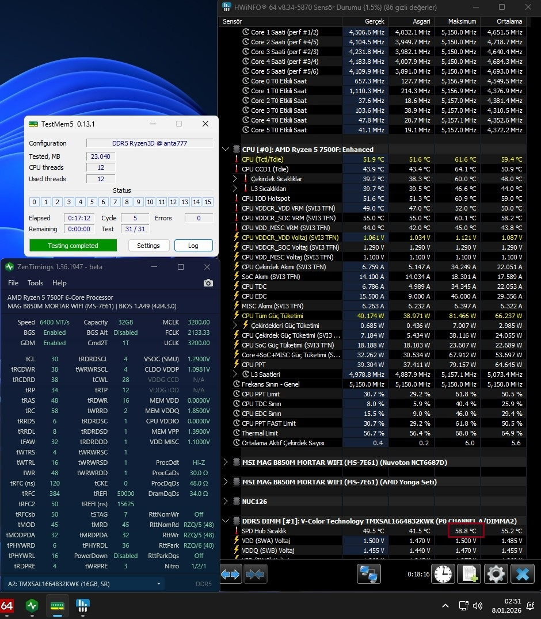
Task: Open network status tray icon
Action: pos(464,606)
